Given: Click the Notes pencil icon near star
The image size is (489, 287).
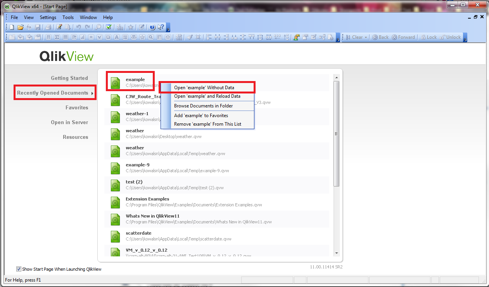Looking at the screenshot, I should (142, 27).
